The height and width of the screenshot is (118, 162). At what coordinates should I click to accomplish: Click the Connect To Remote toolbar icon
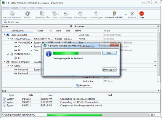point(12,13)
